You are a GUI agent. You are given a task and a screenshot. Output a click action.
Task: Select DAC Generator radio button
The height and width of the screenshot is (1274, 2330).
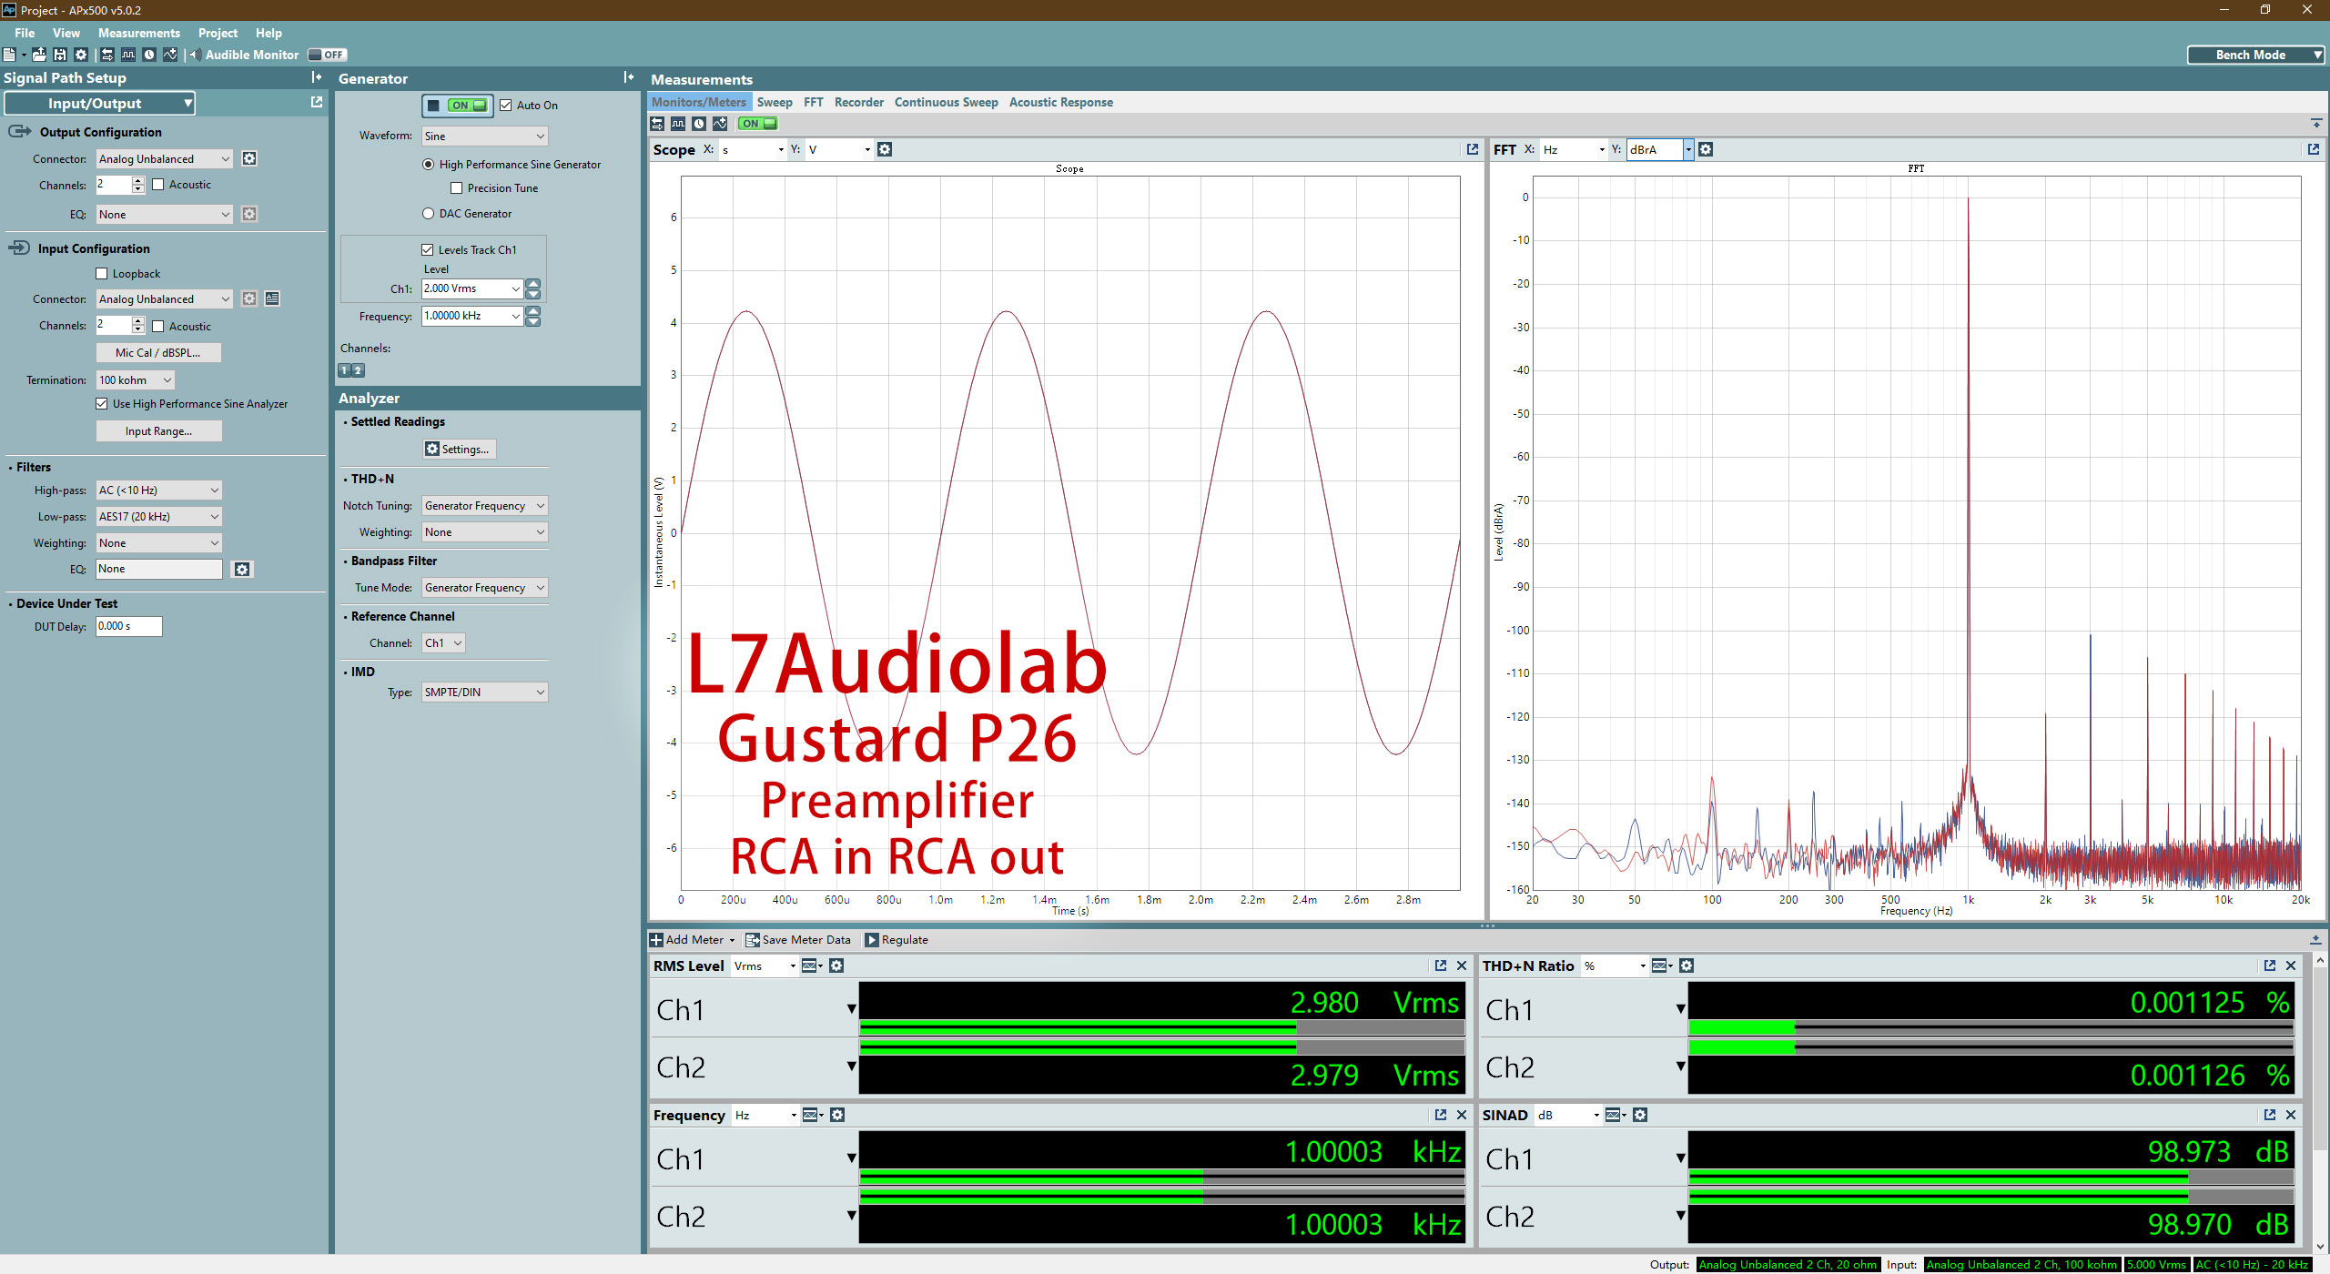(429, 214)
